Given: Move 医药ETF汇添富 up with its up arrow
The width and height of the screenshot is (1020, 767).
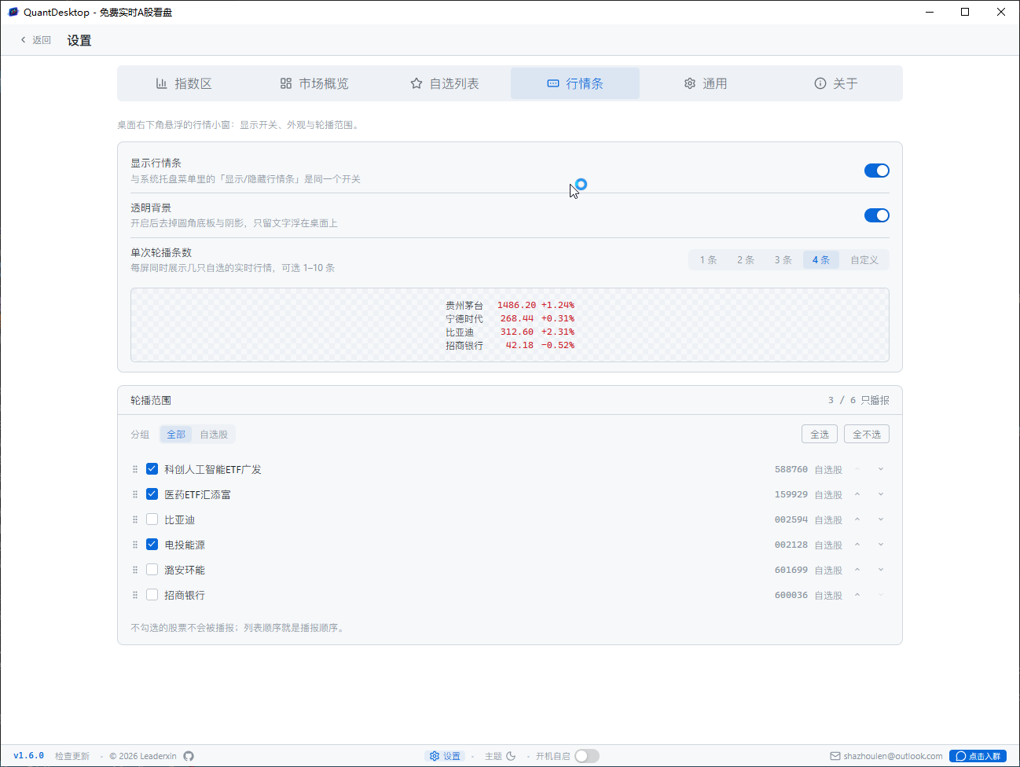Looking at the screenshot, I should [857, 494].
